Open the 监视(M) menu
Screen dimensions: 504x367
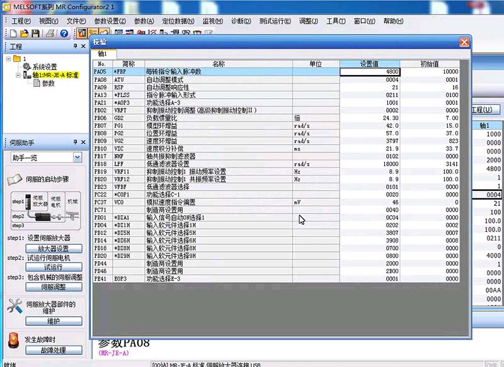(x=213, y=21)
